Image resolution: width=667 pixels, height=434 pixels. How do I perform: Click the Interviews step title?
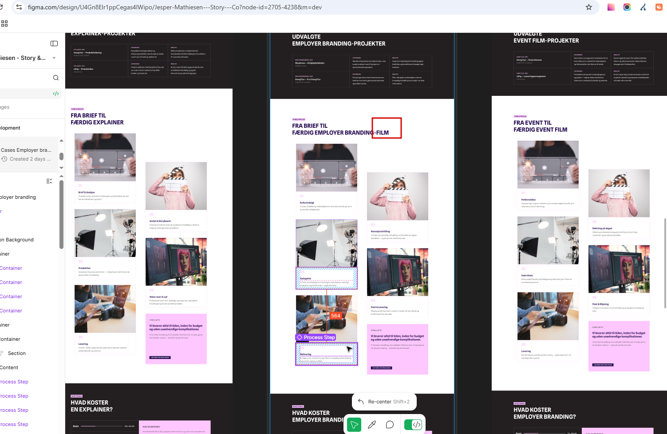[527, 276]
